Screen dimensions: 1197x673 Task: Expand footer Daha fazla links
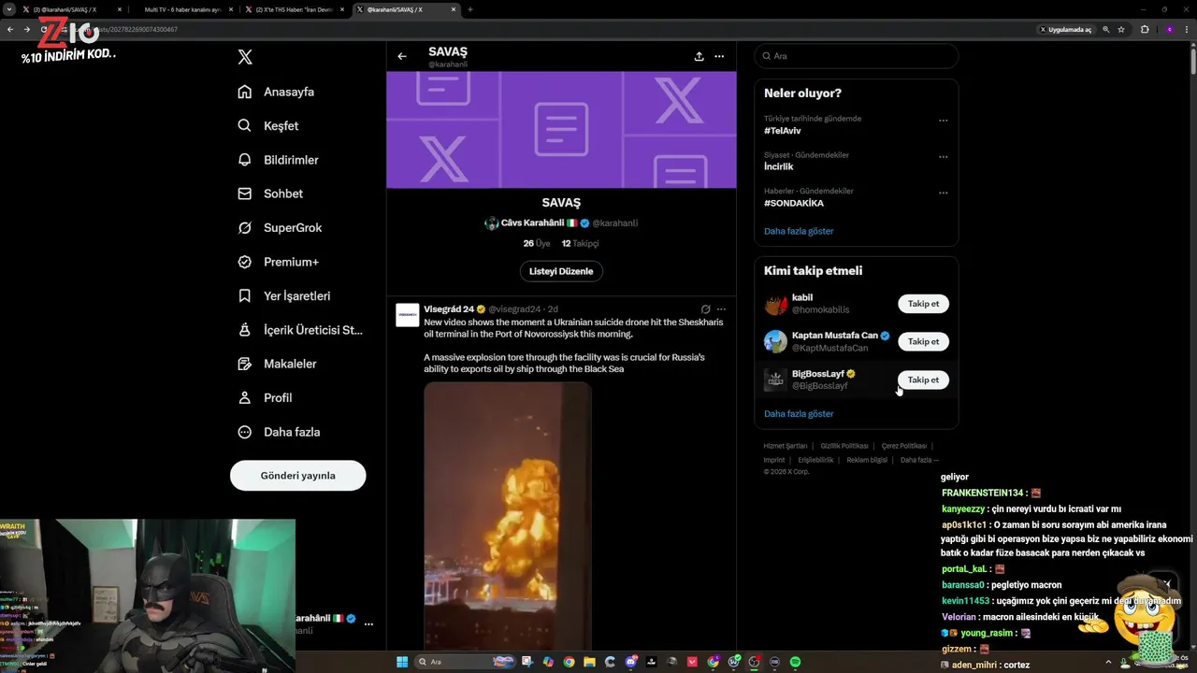tap(919, 460)
